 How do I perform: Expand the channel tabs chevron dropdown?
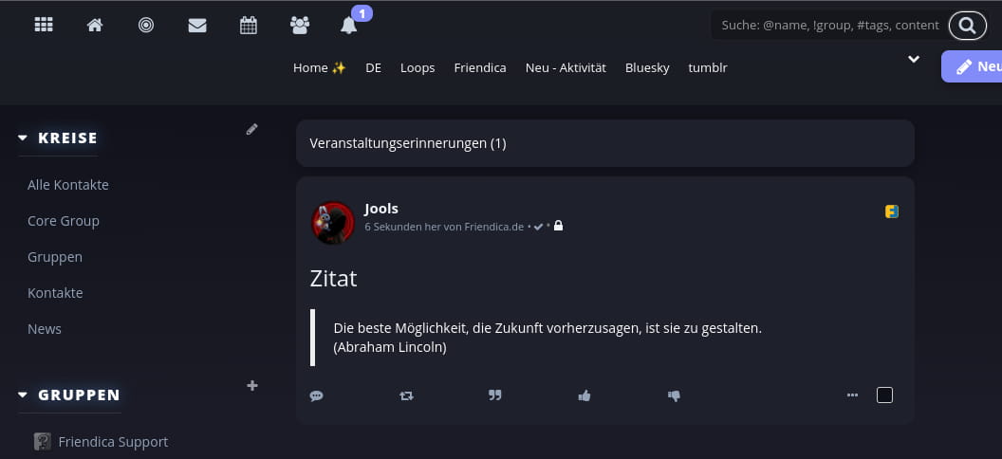(913, 59)
